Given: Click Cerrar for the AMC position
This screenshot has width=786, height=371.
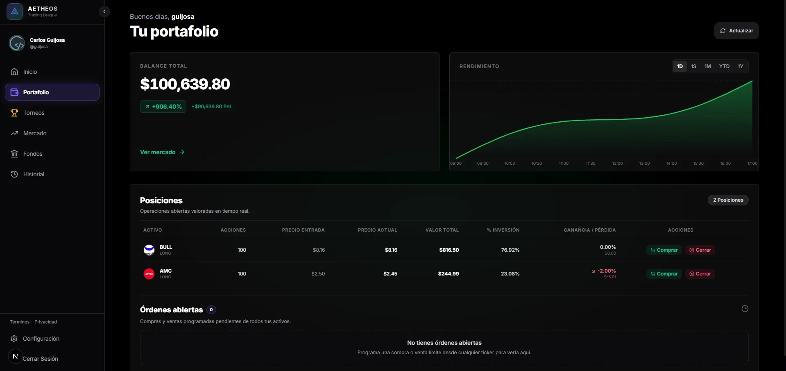Looking at the screenshot, I should [700, 274].
